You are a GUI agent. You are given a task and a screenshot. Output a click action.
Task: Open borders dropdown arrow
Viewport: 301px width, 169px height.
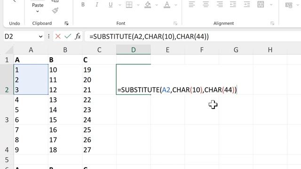[138, 5]
